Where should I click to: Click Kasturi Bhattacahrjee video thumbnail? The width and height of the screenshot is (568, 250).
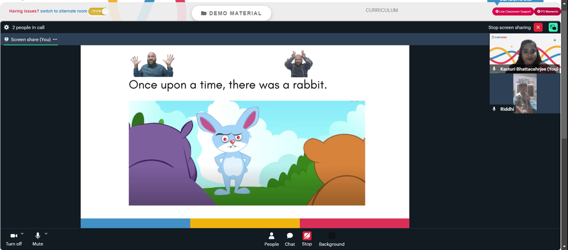525,53
